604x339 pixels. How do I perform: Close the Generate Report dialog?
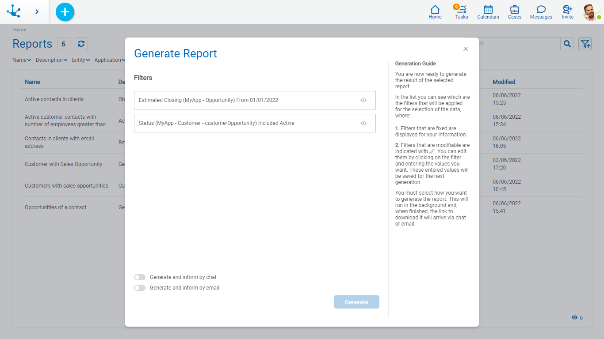pos(465,49)
